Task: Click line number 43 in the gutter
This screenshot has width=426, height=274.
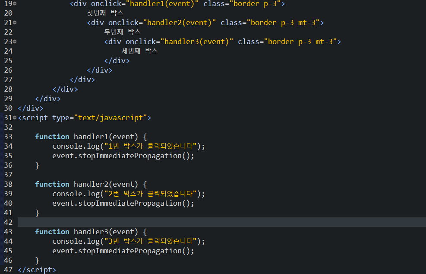Action: point(8,232)
